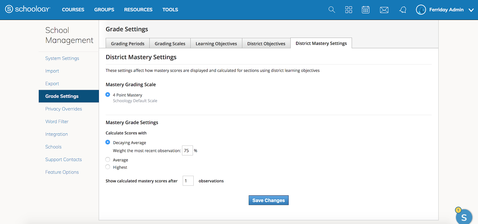Expand the user account dropdown arrow
This screenshot has height=224, width=478.
(x=471, y=10)
